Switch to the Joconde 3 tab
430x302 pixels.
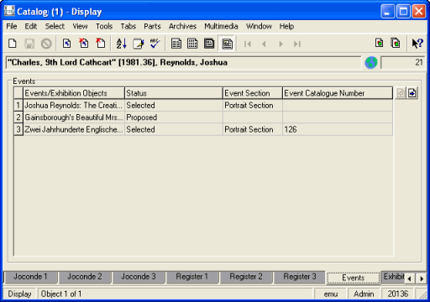[x=139, y=277]
